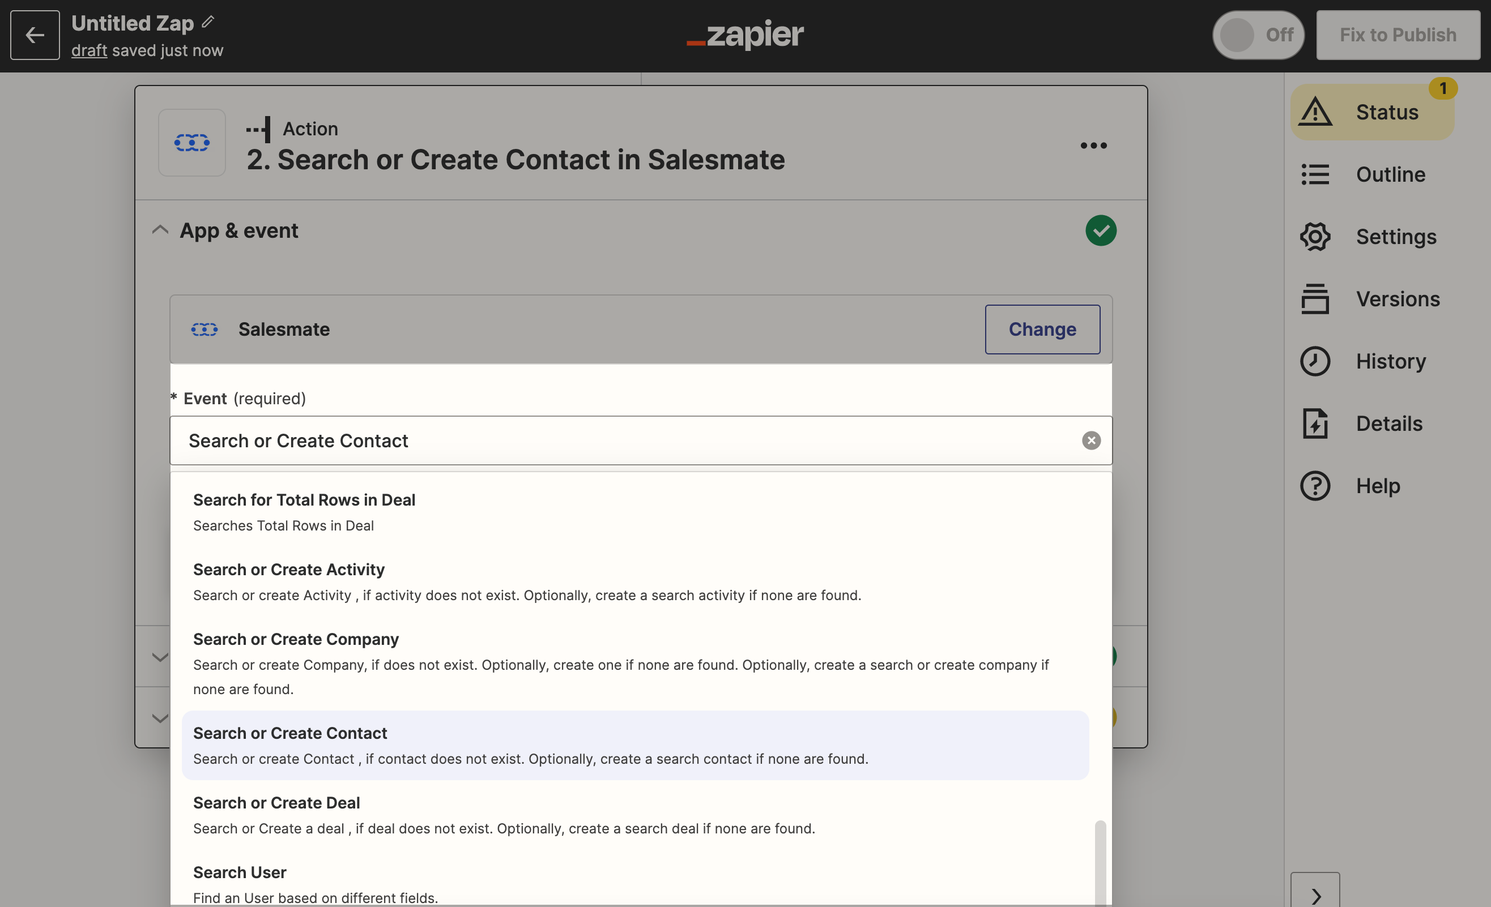
Task: Select Search for Total Rows in Deal
Action: 636,512
